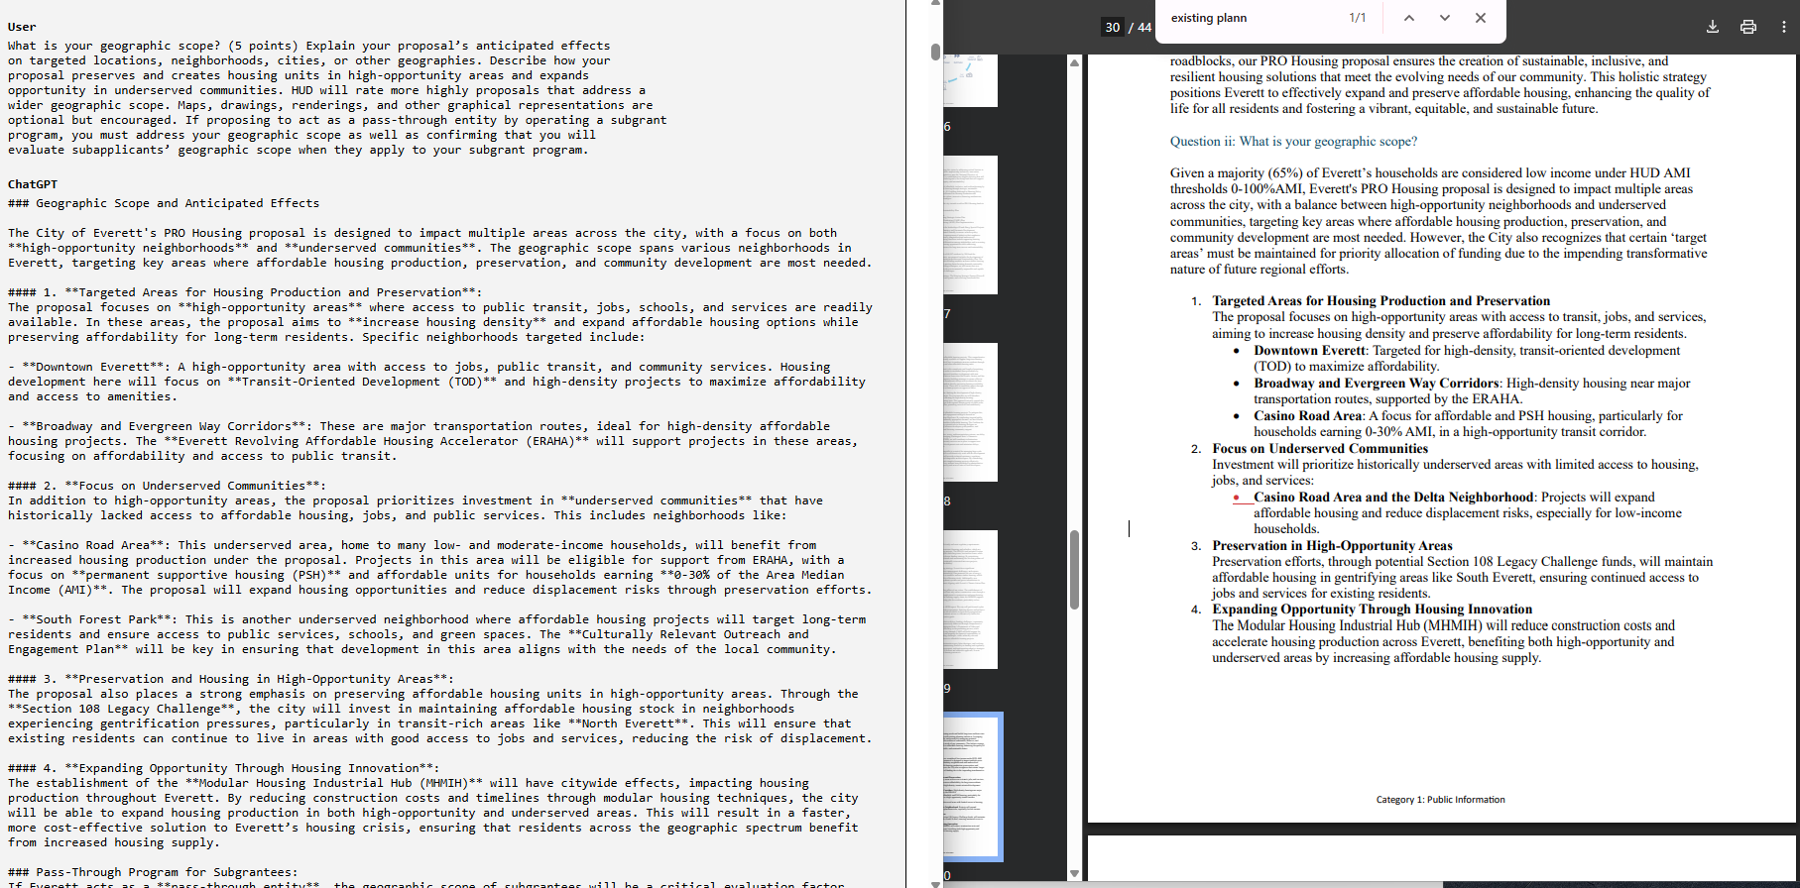Click the chat text pane's vertical scrollbar handle
Screen dimensions: 1800x888
point(935,52)
